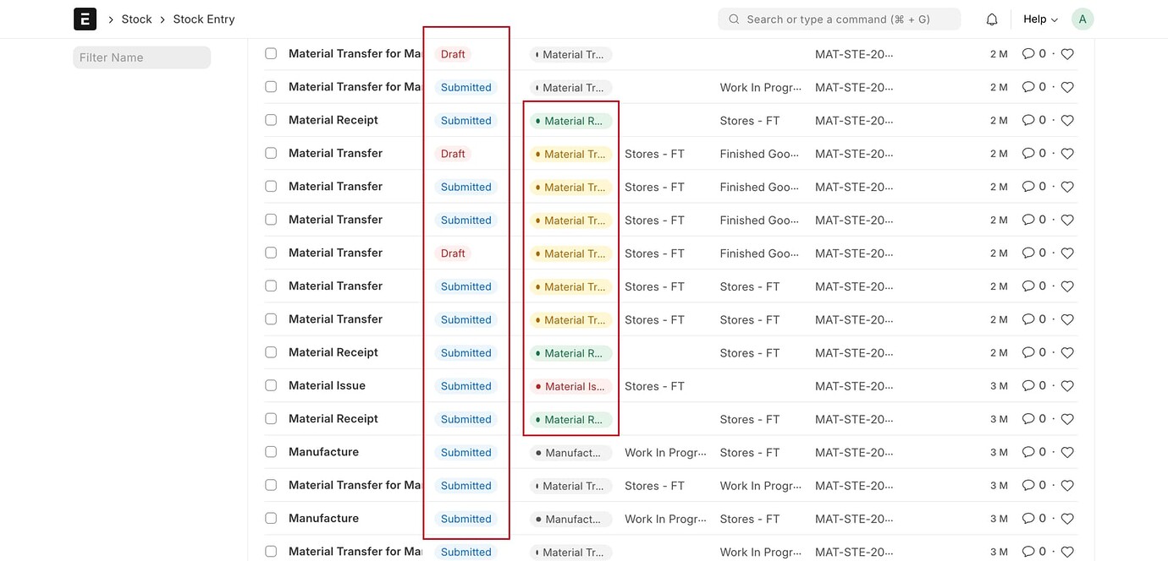Select the Stock Entry breadcrumb

pyautogui.click(x=204, y=18)
